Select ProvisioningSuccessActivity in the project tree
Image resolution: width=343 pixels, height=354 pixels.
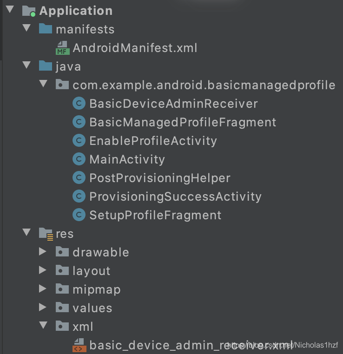click(176, 197)
